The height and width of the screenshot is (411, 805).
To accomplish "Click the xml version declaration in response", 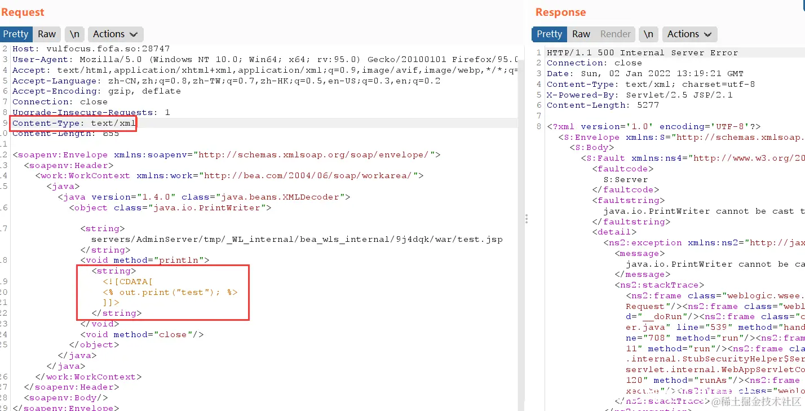I will click(653, 126).
